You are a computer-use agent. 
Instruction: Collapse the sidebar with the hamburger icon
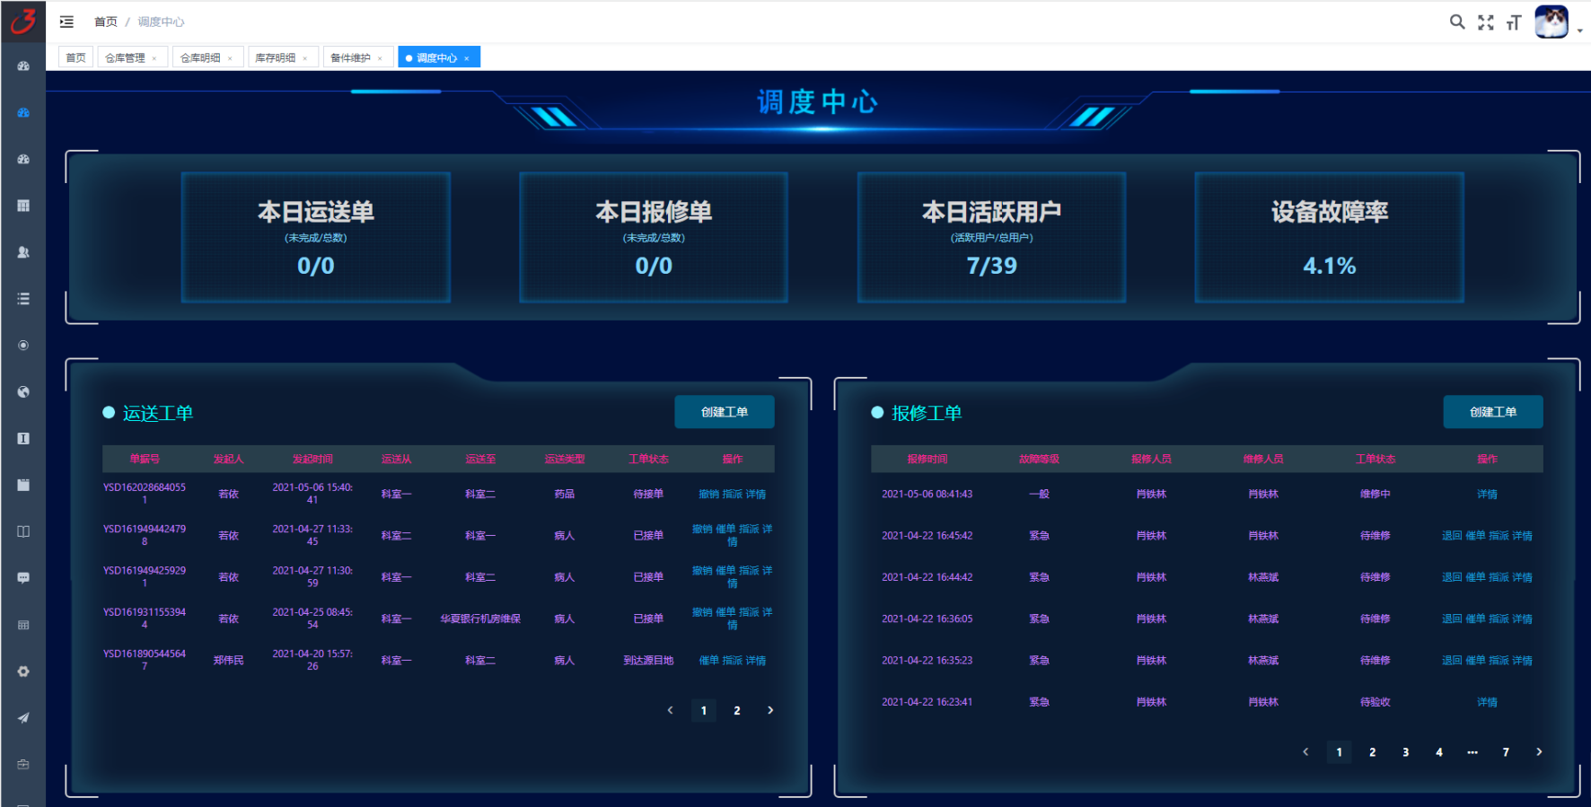coord(66,22)
